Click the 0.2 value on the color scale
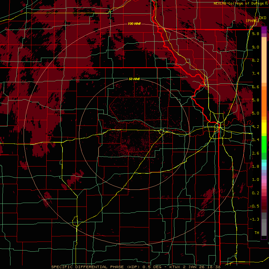 (x=256, y=193)
